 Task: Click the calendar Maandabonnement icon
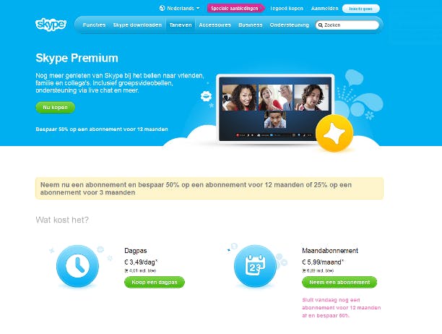point(256,266)
